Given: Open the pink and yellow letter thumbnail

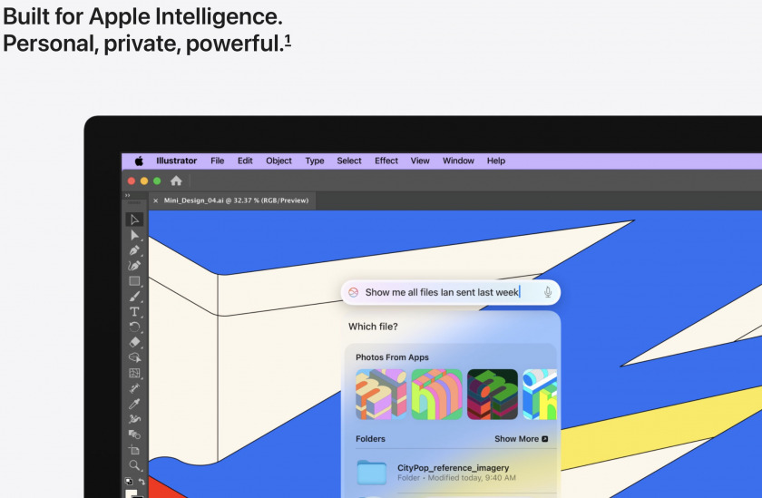Looking at the screenshot, I should (x=381, y=394).
